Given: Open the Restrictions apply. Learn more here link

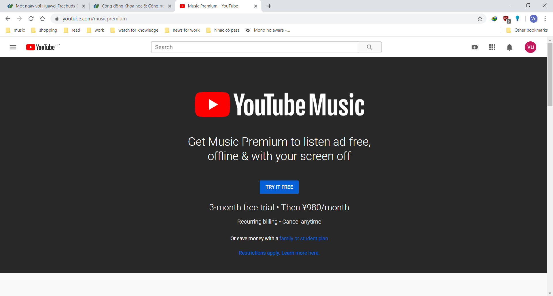Looking at the screenshot, I should click(x=279, y=253).
